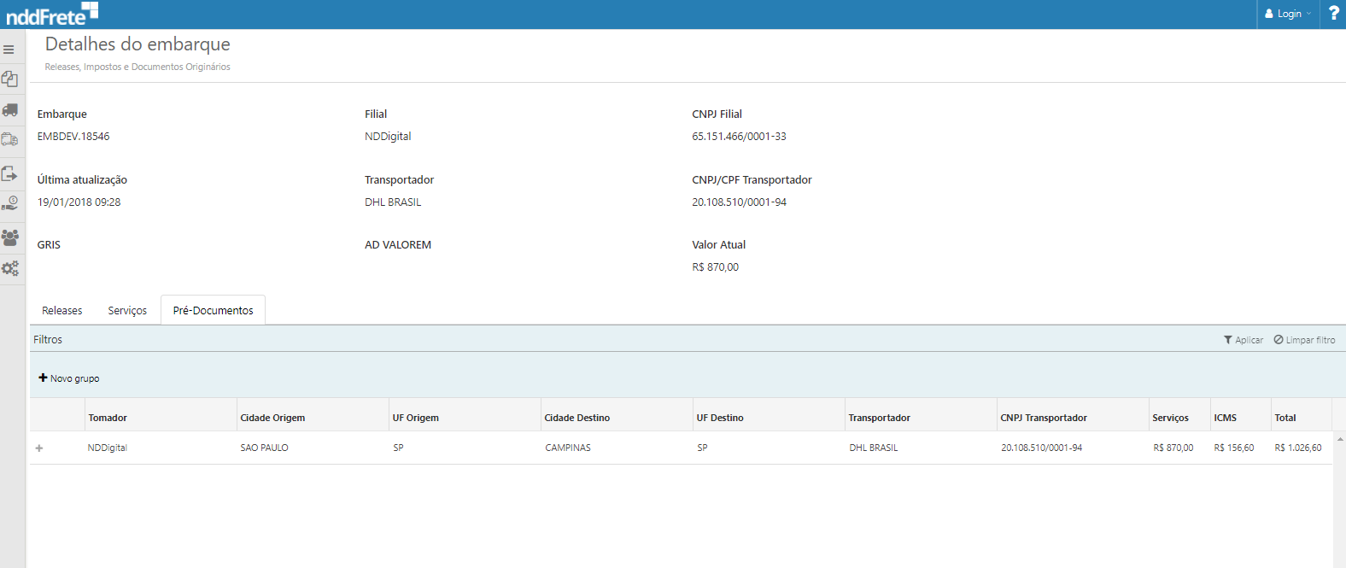1346x568 pixels.
Task: Open the hamburger menu in the sidebar
Action: [9, 50]
